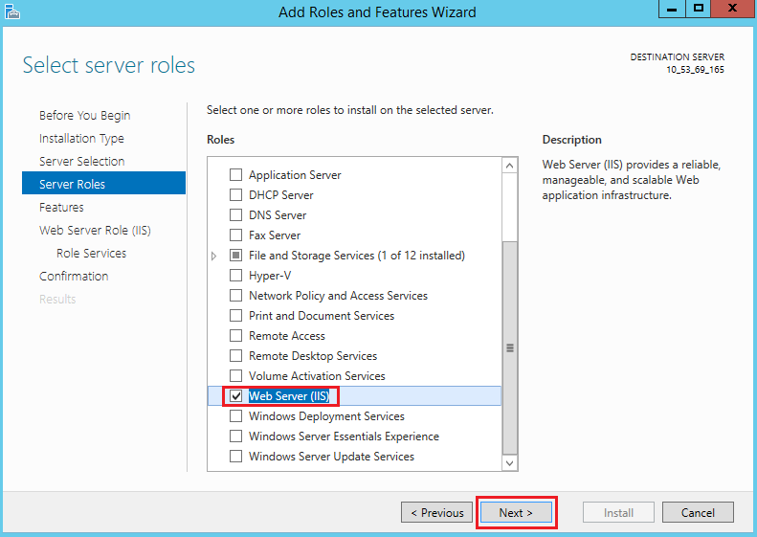Tick the DNS Server checkbox
Image resolution: width=757 pixels, height=537 pixels.
coord(235,215)
